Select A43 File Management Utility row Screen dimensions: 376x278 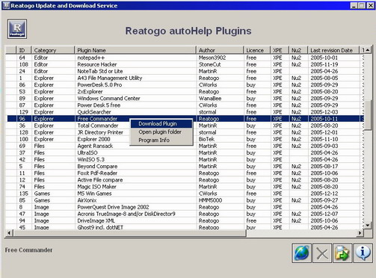point(185,78)
